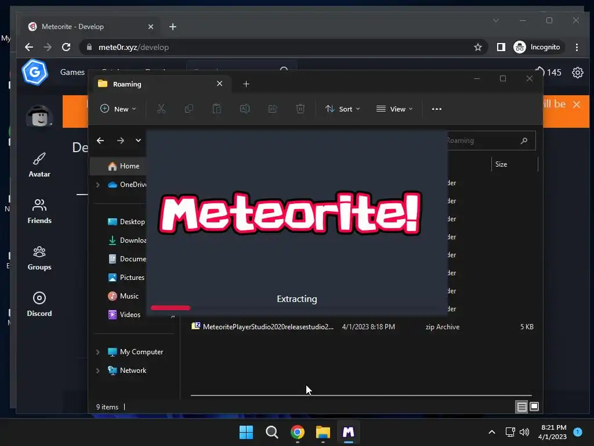The height and width of the screenshot is (446, 594).
Task: Bookmark this page with the star icon
Action: tap(478, 47)
